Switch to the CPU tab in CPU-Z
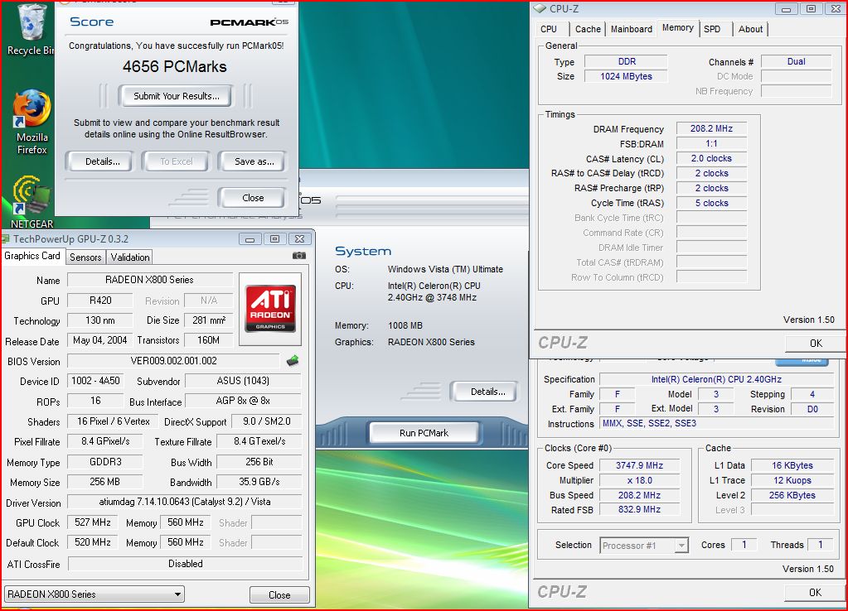 coord(549,29)
